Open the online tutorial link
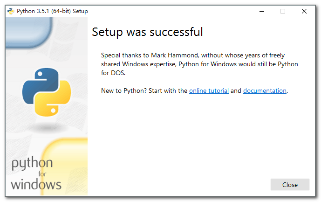The height and width of the screenshot is (202, 321). (x=209, y=91)
